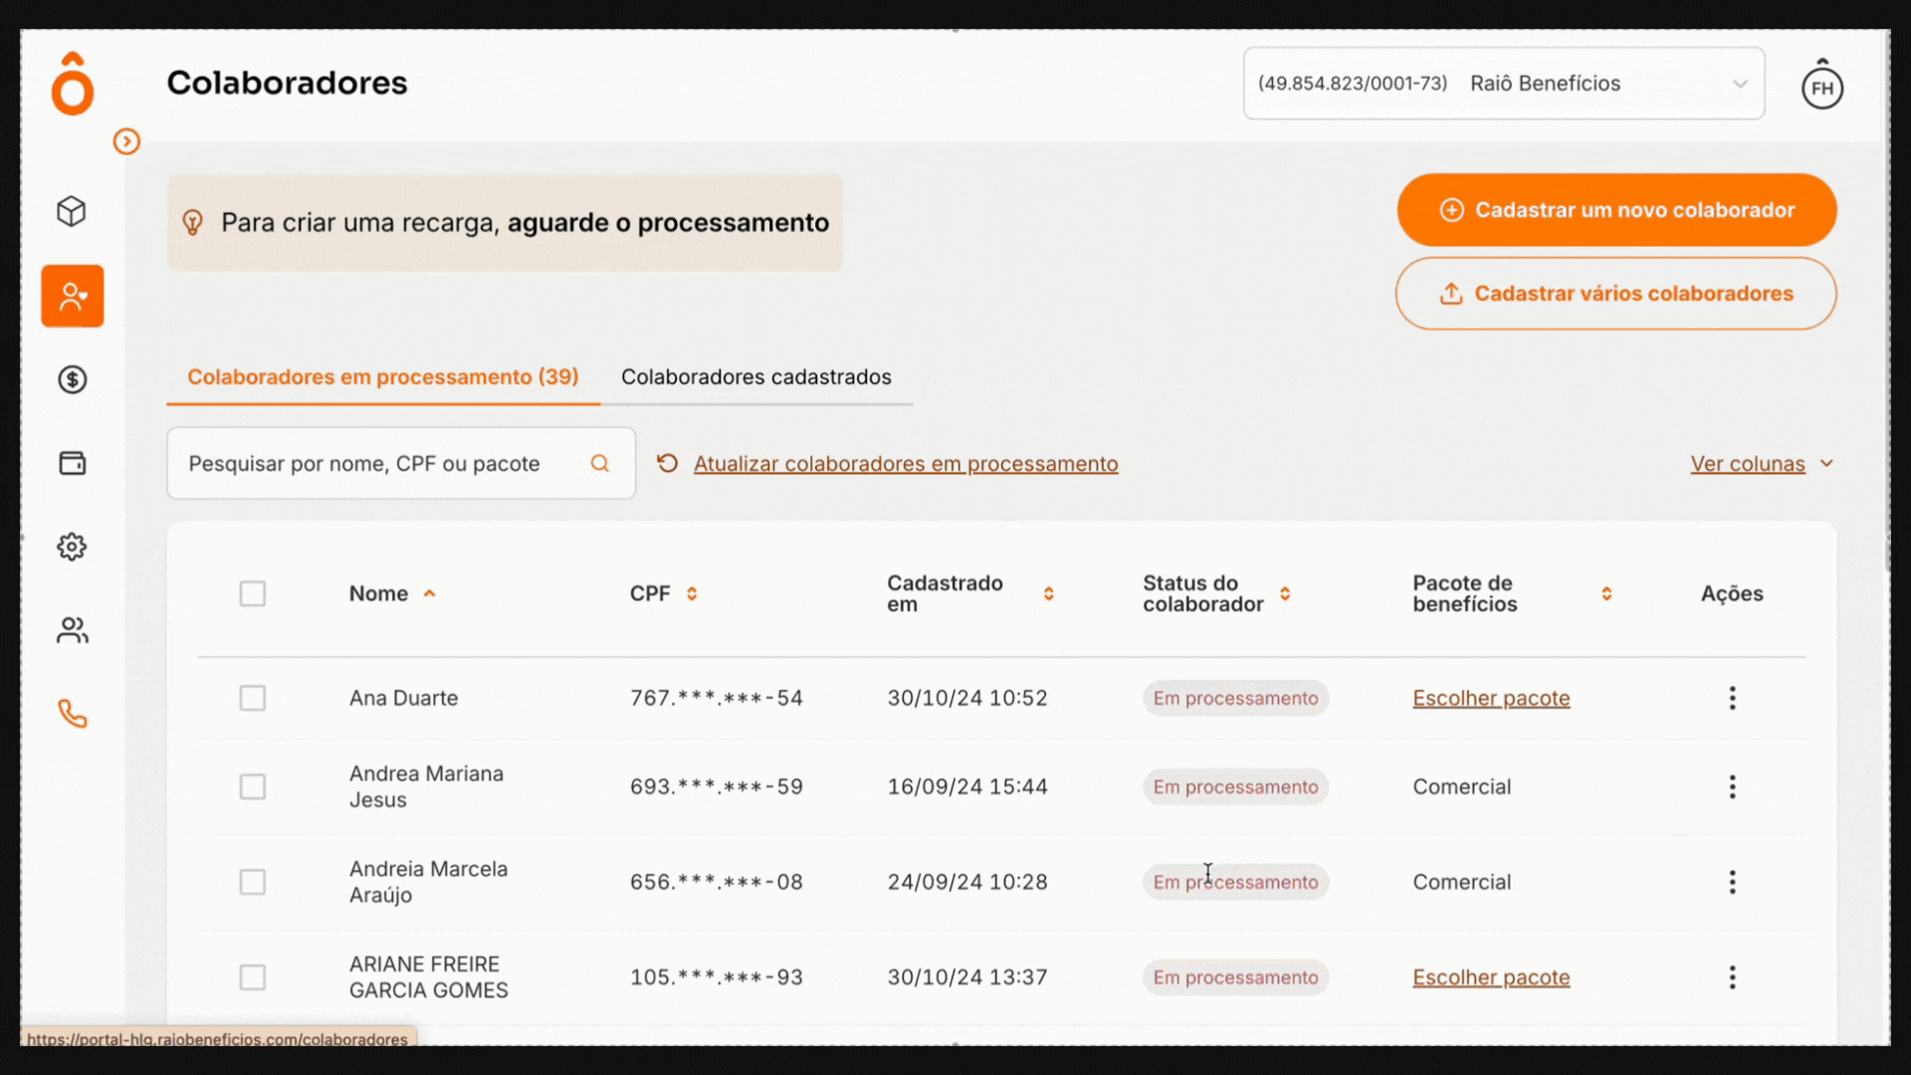This screenshot has width=1911, height=1075.
Task: Select the checkbox for Andrea Mariana Jesus
Action: [253, 786]
